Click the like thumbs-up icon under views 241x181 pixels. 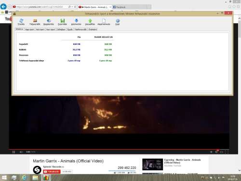pos(115,173)
